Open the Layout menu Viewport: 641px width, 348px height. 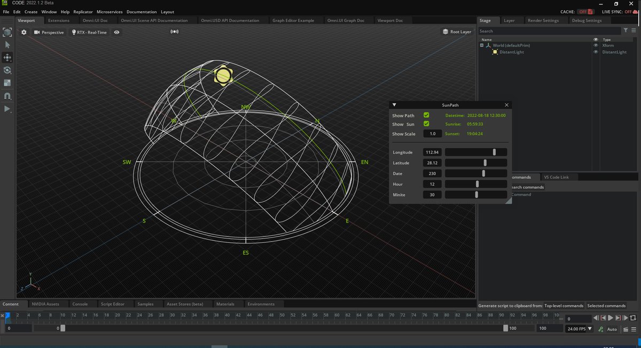point(167,12)
